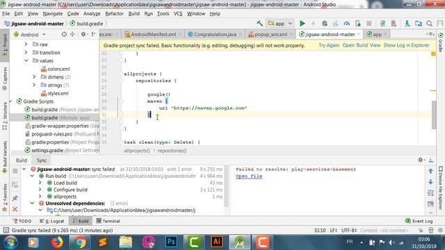Select settings.gradle in project tree

pos(62,150)
